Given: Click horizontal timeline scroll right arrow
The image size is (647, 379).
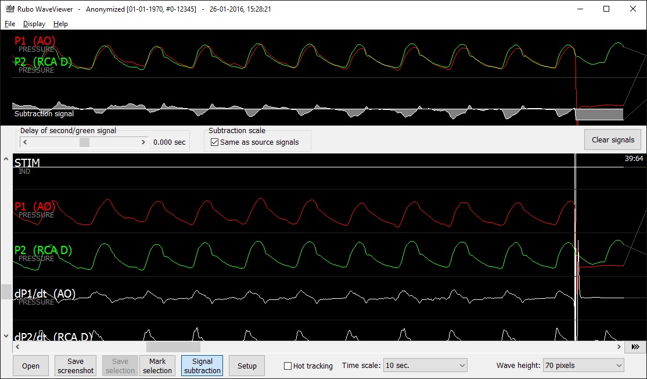Looking at the screenshot, I should 619,347.
